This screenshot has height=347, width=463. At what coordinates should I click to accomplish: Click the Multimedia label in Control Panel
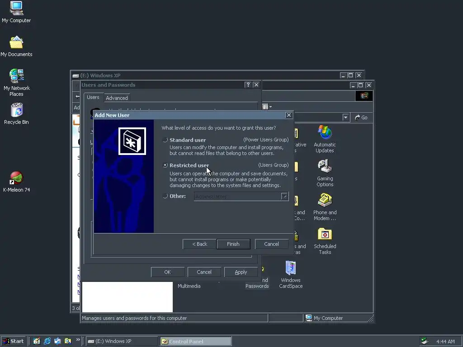pyautogui.click(x=189, y=286)
